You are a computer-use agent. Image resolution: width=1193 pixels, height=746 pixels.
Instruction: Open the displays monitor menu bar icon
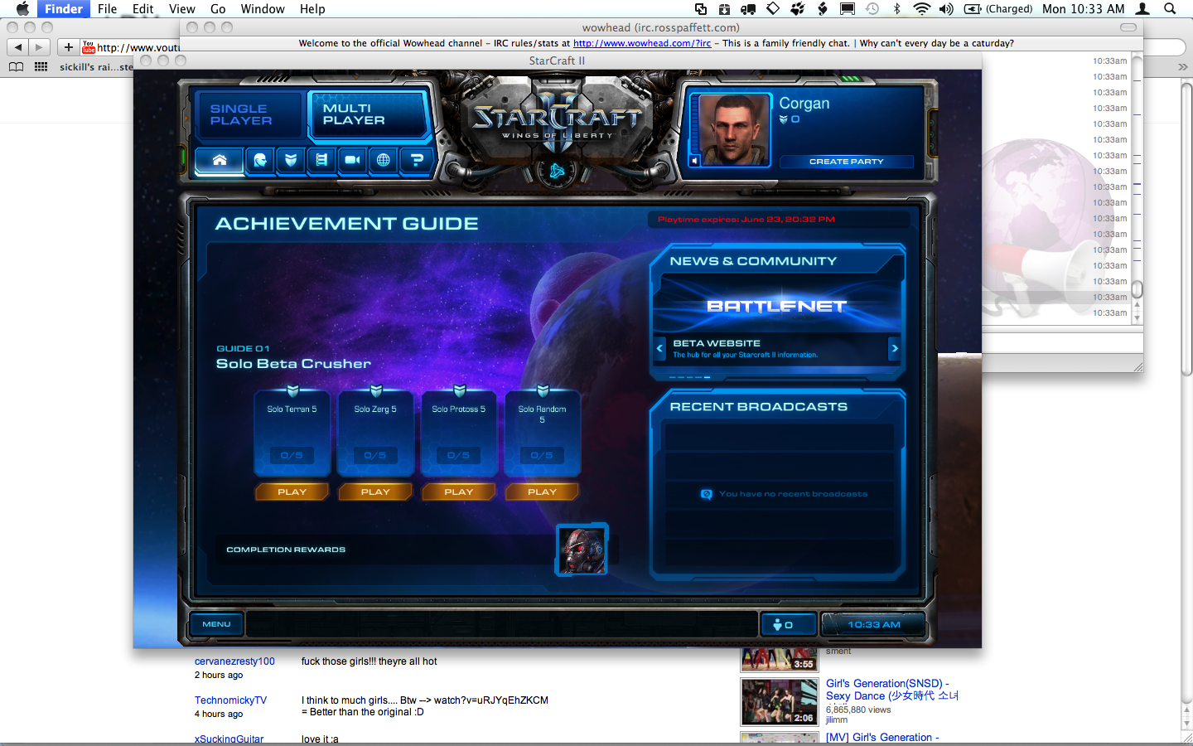(848, 9)
